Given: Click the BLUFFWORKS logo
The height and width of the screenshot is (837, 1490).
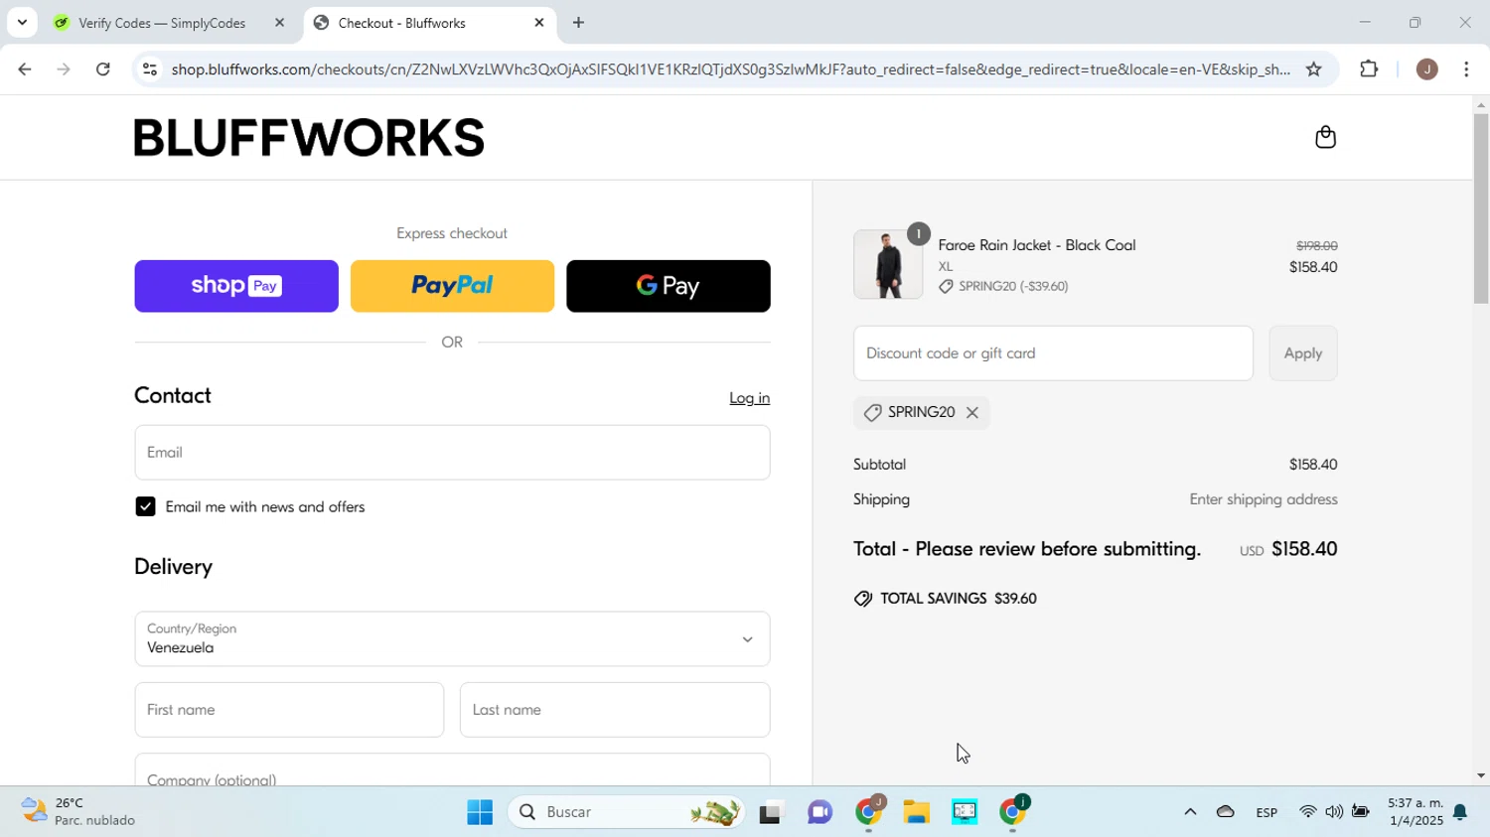Looking at the screenshot, I should click(309, 137).
